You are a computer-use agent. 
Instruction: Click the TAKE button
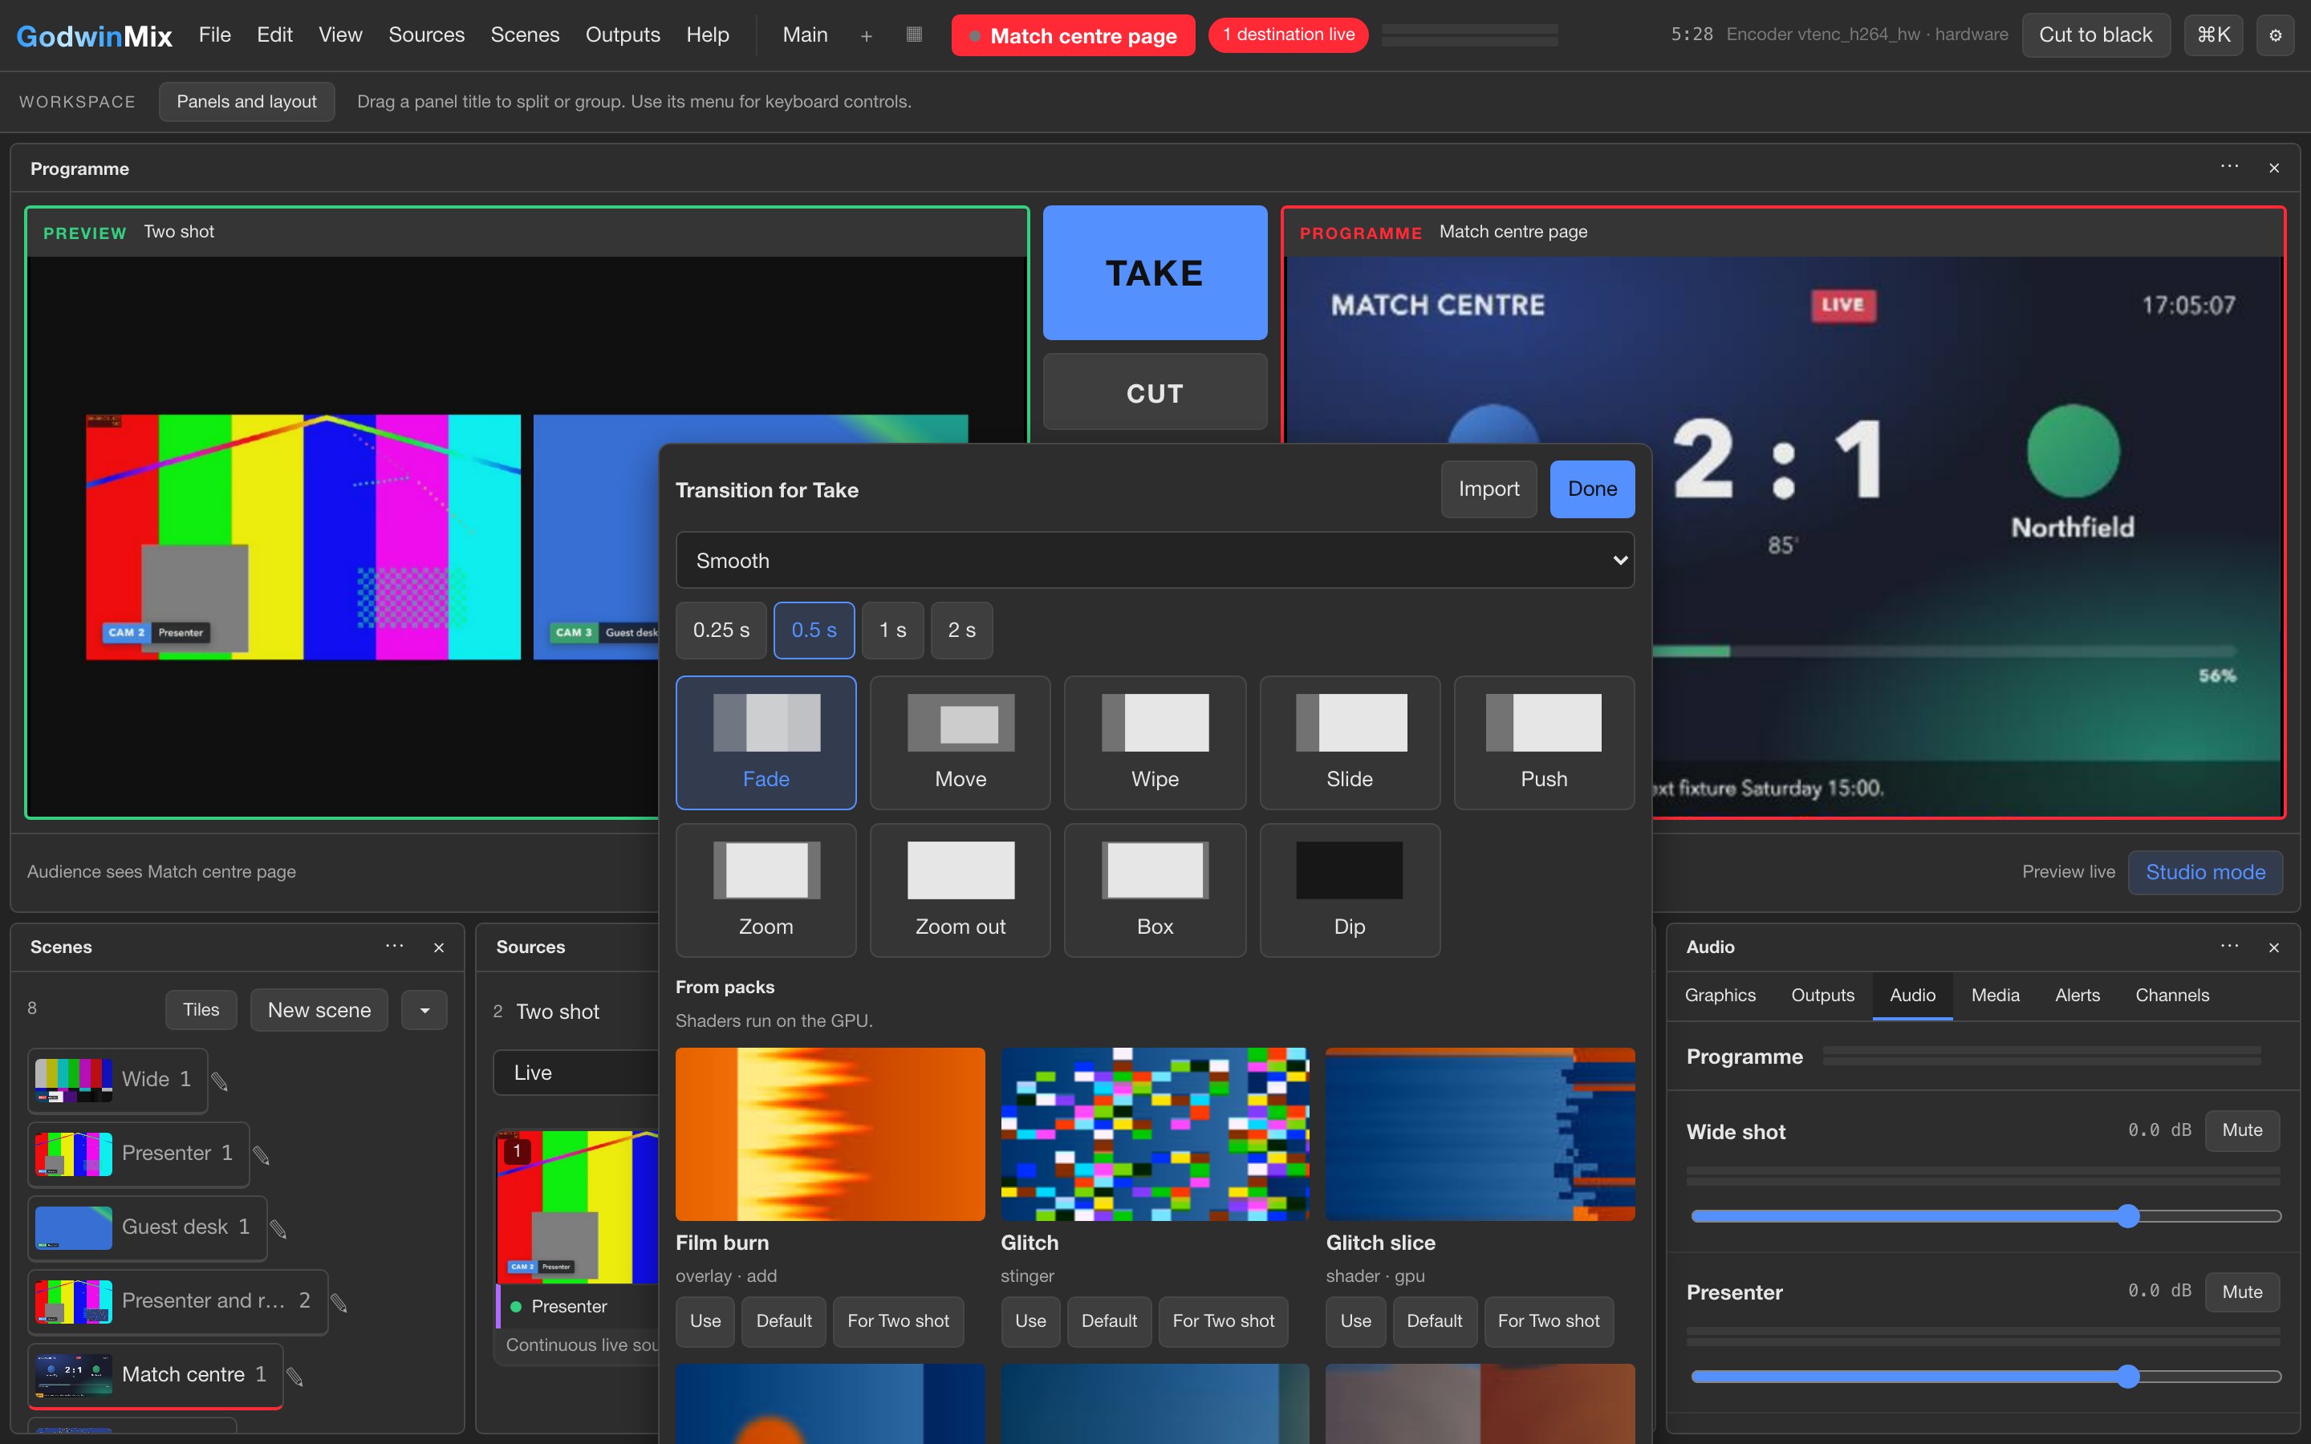click(1155, 273)
